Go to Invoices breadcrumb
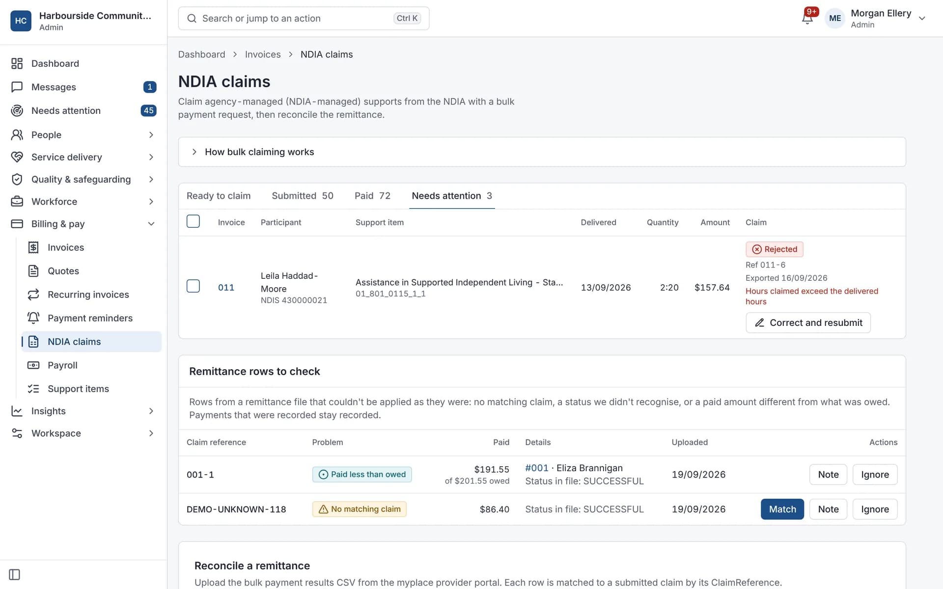This screenshot has width=943, height=589. click(x=263, y=54)
